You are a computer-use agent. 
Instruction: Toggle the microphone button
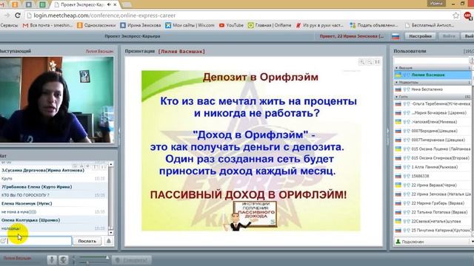coord(52,260)
